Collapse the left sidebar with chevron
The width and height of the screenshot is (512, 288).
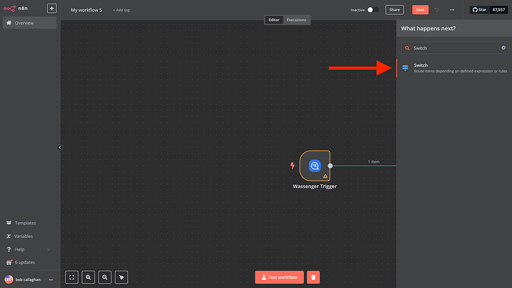60,147
